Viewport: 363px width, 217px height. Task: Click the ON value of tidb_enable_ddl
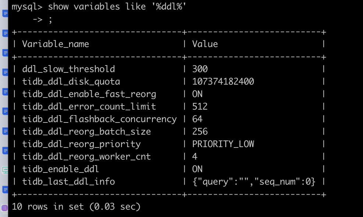(197, 169)
